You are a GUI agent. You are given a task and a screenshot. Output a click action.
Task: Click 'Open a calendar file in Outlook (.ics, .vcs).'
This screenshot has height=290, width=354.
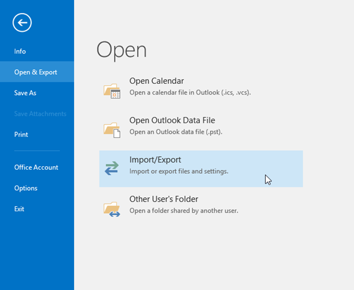(190, 93)
